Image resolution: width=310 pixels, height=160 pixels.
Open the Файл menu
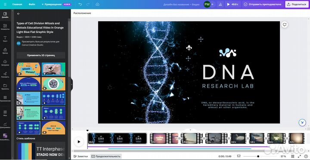pyautogui.click(x=32, y=4)
